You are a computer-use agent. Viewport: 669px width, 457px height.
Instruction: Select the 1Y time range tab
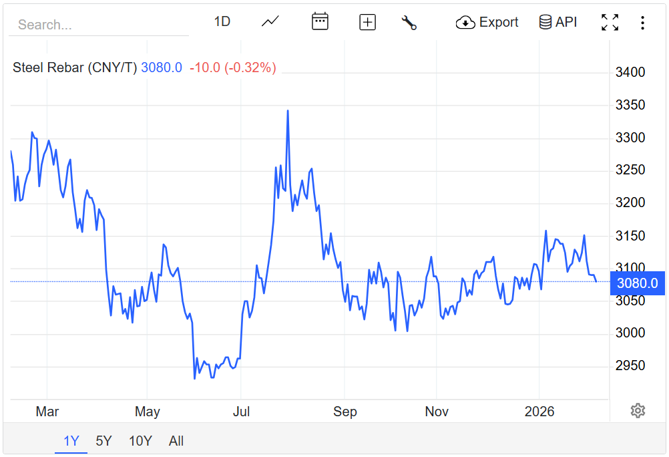point(71,441)
